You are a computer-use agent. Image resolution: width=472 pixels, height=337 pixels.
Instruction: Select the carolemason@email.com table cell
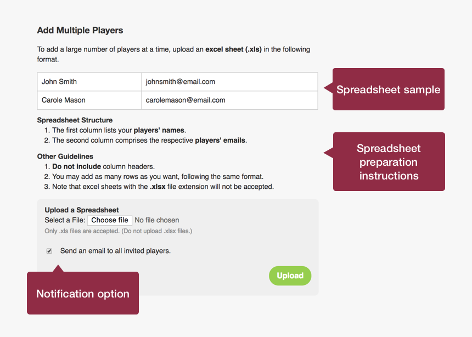click(229, 100)
